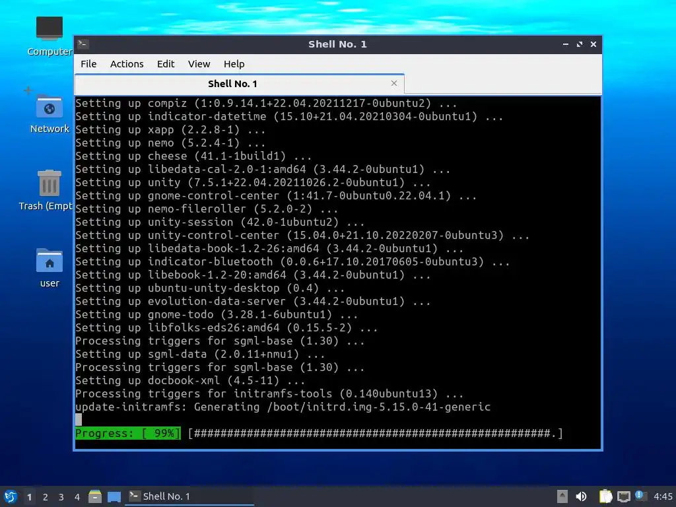Click the show desktop icon in the taskbar
This screenshot has height=507, width=676.
coord(114,496)
